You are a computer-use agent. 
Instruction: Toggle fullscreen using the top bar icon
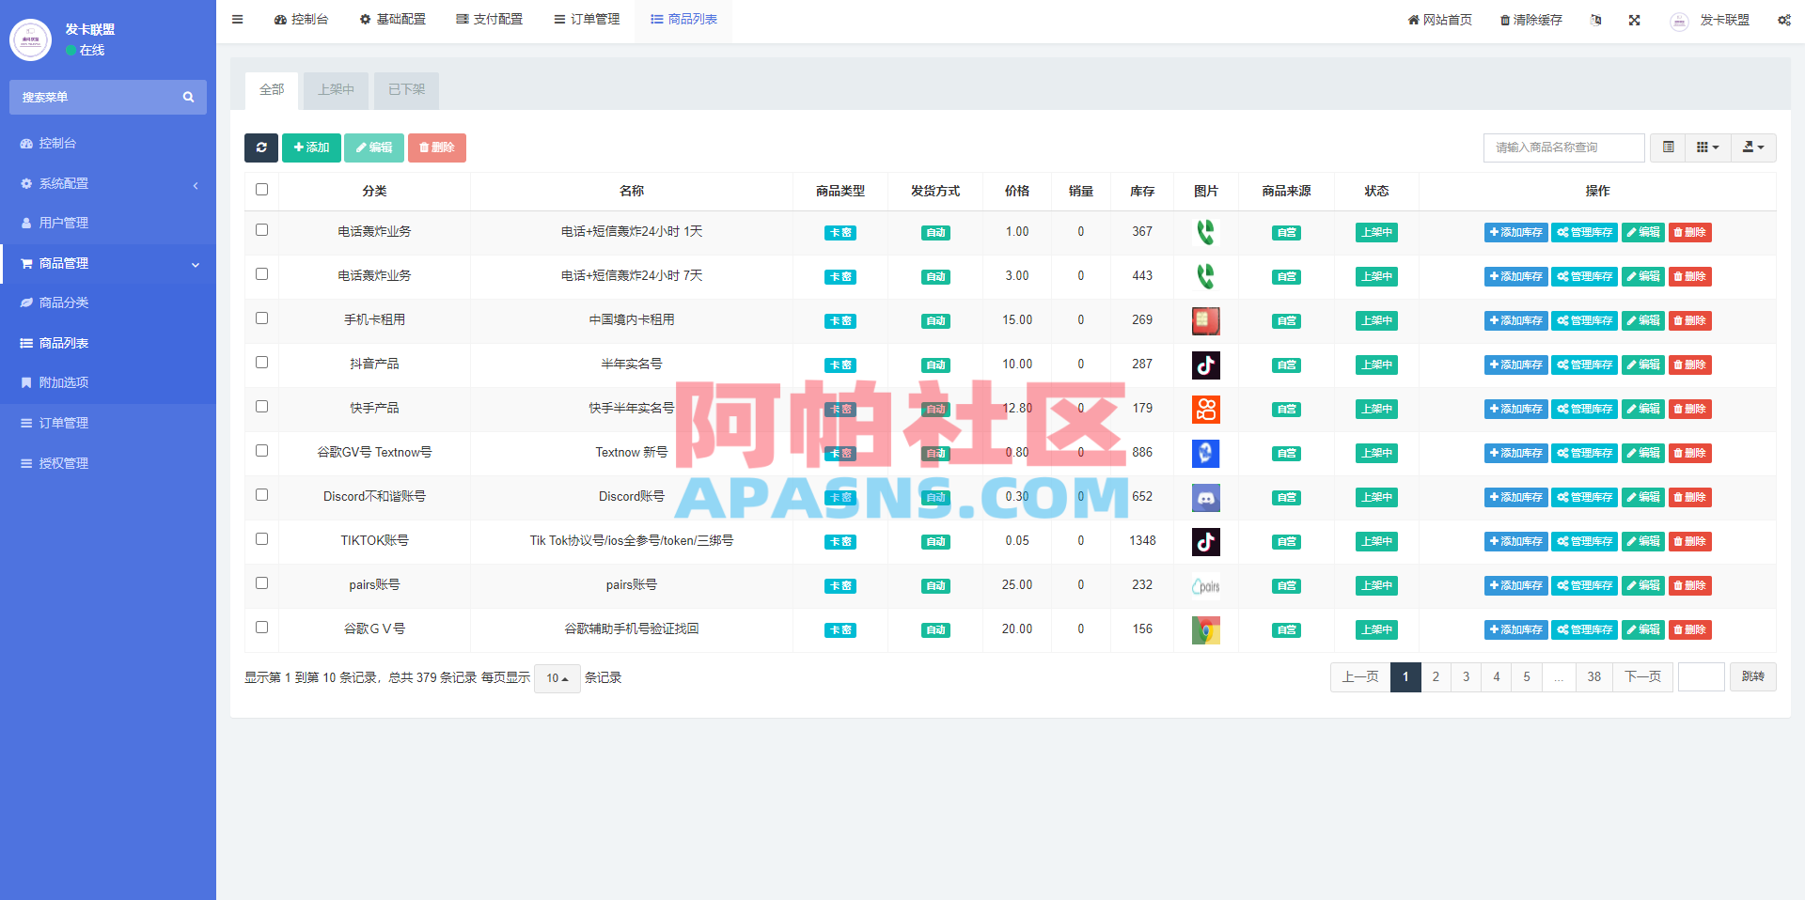point(1635,19)
